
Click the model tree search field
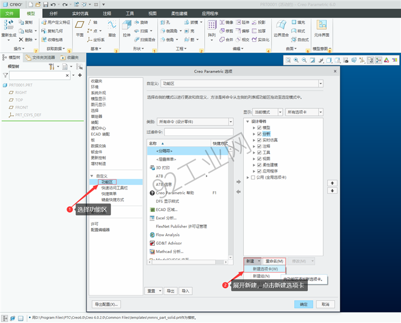40,75
